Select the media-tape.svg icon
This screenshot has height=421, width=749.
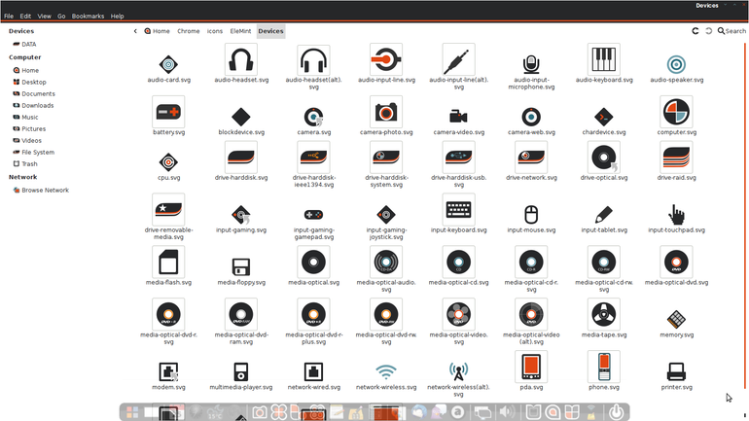pyautogui.click(x=604, y=315)
